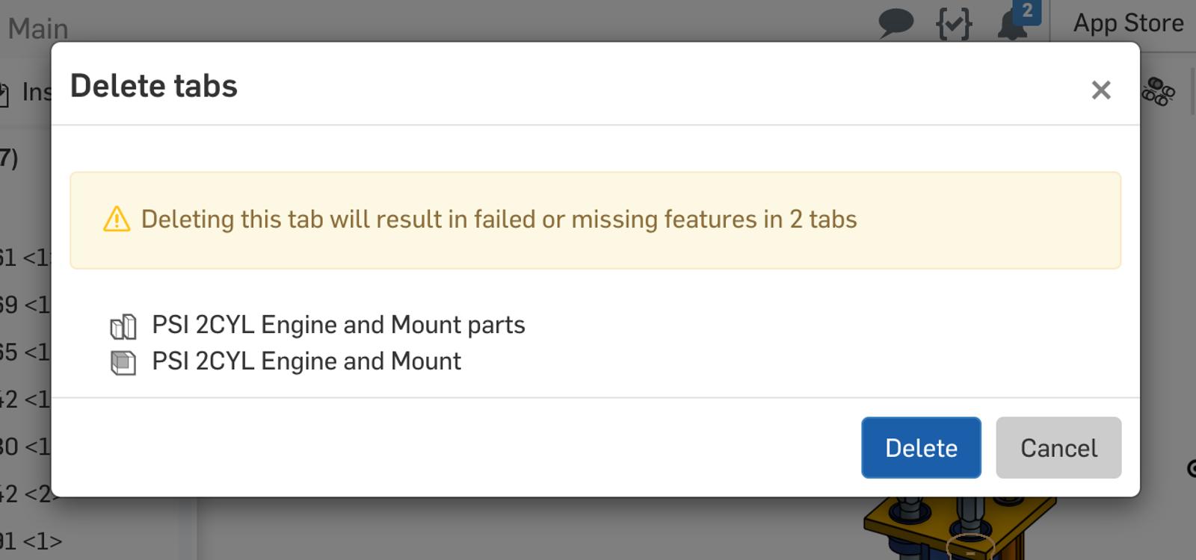Select the "PSI 2CYL Engine and Mount" entry
The width and height of the screenshot is (1196, 560).
(306, 361)
